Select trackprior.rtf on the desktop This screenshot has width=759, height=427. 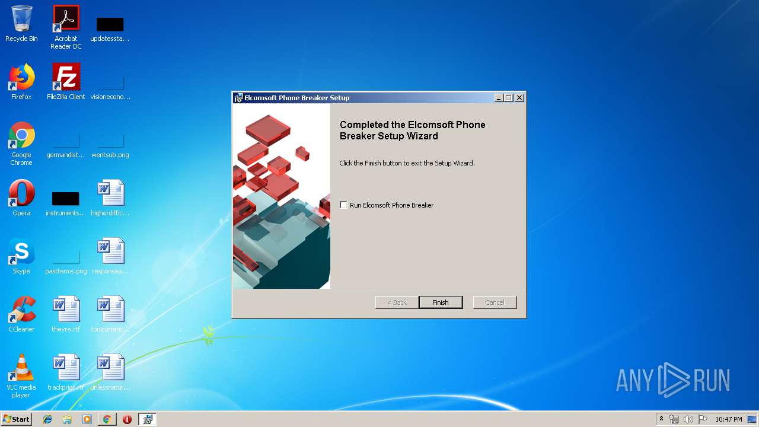point(66,372)
